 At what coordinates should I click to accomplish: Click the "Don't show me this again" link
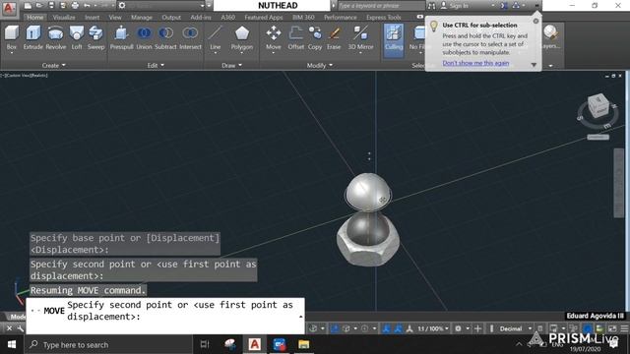click(475, 63)
